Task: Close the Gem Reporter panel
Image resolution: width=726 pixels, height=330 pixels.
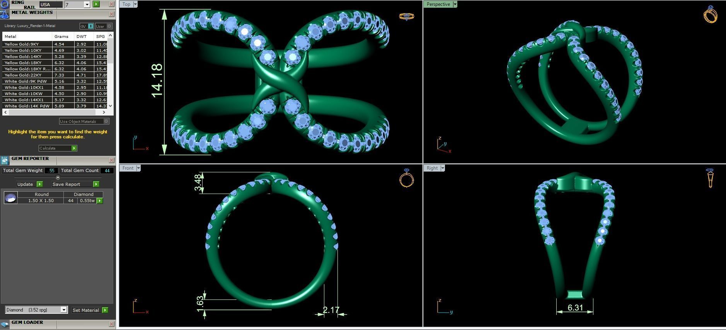Action: click(x=111, y=160)
